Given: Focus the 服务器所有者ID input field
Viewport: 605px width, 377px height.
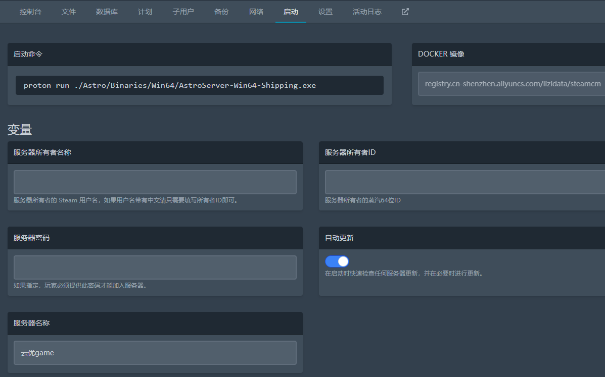Looking at the screenshot, I should [464, 182].
